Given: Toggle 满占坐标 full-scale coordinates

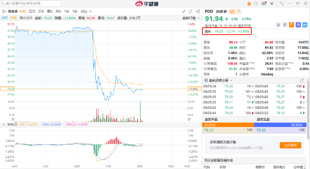Looking at the screenshot, I should pos(26,18).
